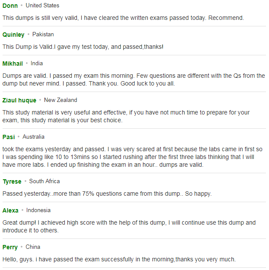This screenshot has height=270, width=269.
Task: Click Mikhail's review starting 'Dumps are valid'
Action: pyautogui.click(x=134, y=79)
